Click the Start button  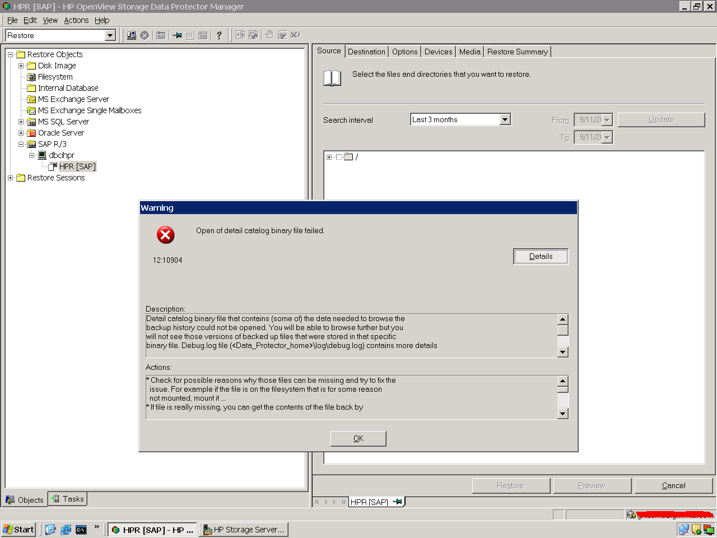point(18,529)
